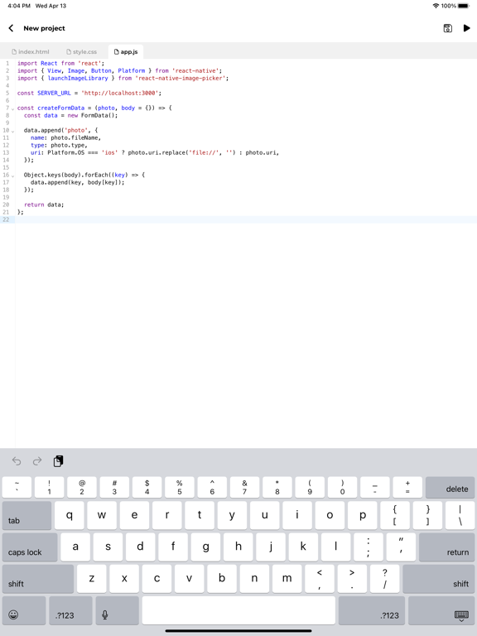Image resolution: width=477 pixels, height=636 pixels.
Task: Collapse fold arrow at line 16
Action: click(13, 176)
